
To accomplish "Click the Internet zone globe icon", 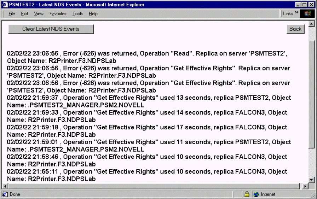I will click(x=256, y=194).
